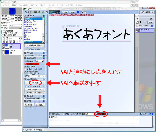Open the 表示倍率 dropdown in canvas settings

(x=43, y=61)
